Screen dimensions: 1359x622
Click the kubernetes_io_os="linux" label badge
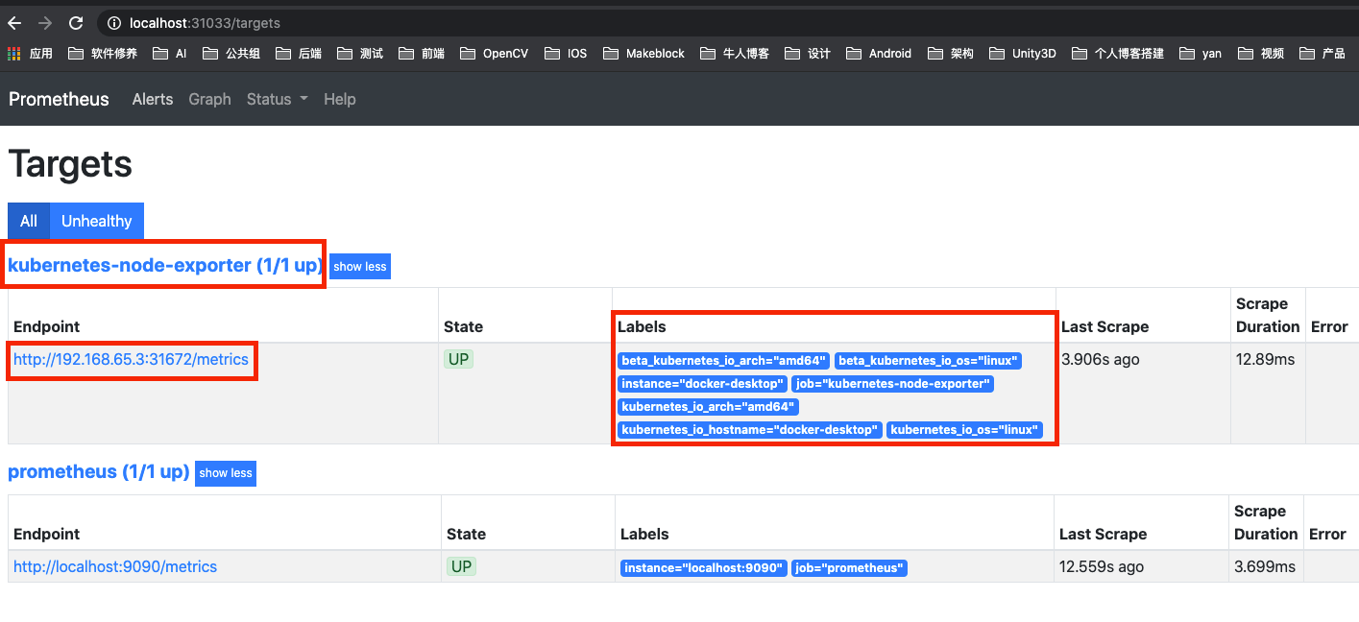[965, 430]
